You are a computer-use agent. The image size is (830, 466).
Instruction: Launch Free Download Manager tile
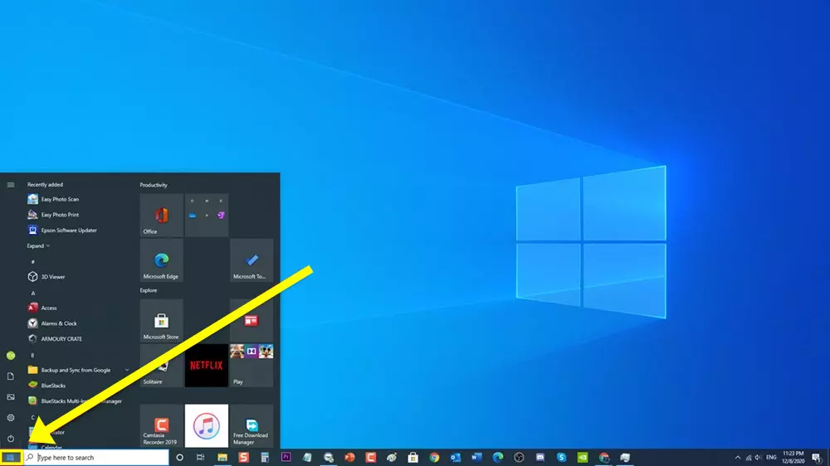[251, 426]
